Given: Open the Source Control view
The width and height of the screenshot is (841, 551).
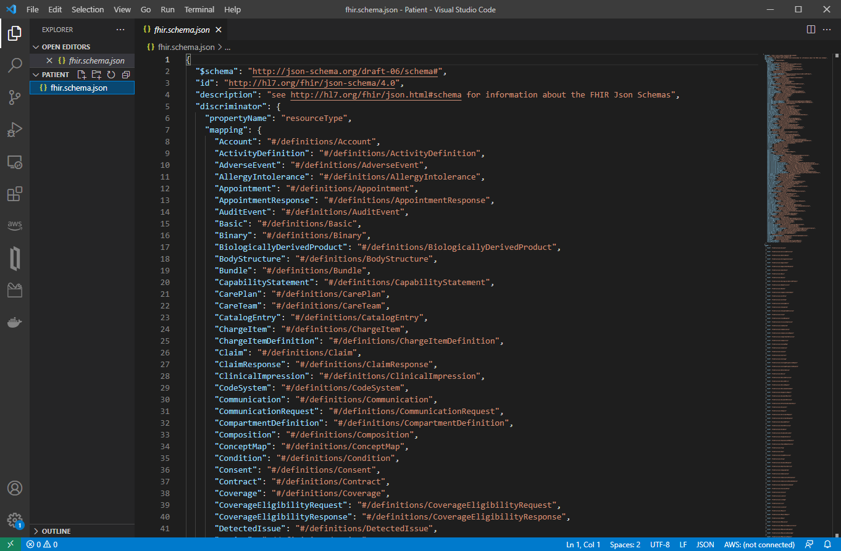Looking at the screenshot, I should (15, 97).
